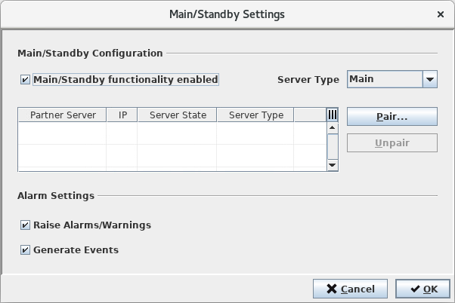The image size is (455, 303).
Task: Click the Main value in Server Type field
Action: click(383, 79)
